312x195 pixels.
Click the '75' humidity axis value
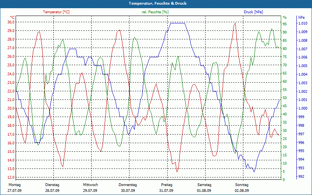pyautogui.click(x=285, y=57)
